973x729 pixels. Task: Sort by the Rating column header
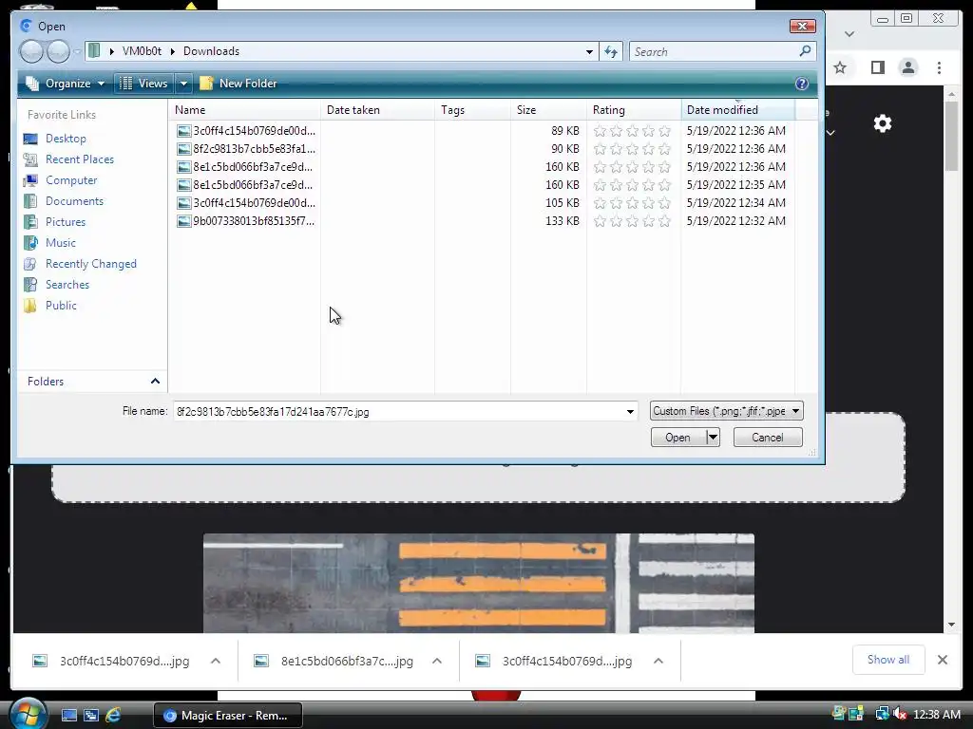pos(634,110)
